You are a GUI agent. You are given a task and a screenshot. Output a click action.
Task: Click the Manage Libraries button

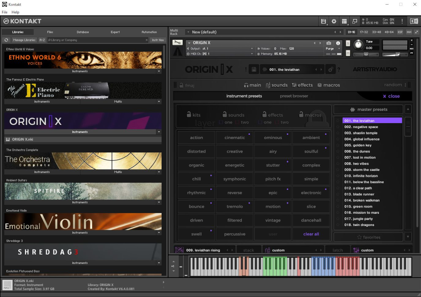pos(24,40)
